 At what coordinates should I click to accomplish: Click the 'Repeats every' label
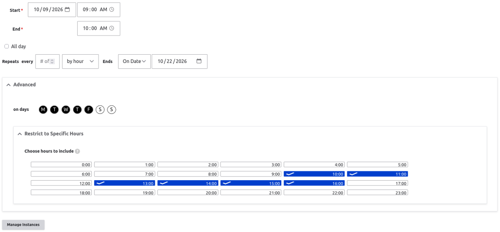click(18, 62)
